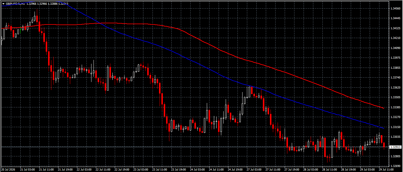Click the 1.34560 price axis label
403x172 pixels.
tap(395, 9)
